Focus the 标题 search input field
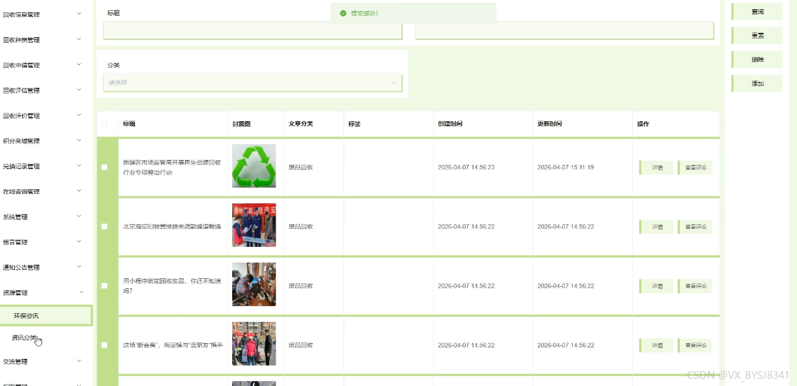The height and width of the screenshot is (386, 797). point(253,31)
